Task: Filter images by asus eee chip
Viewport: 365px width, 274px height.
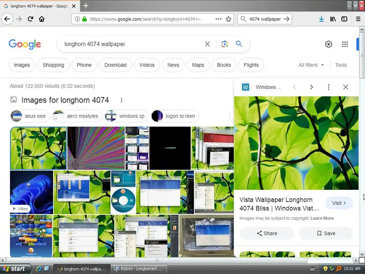Action: coord(30,116)
